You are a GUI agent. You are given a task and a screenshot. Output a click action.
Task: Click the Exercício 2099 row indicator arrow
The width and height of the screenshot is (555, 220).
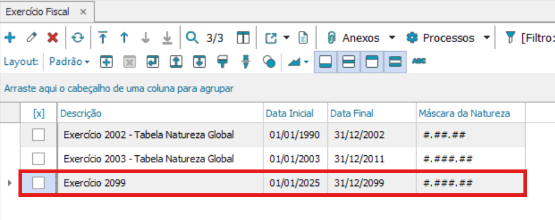(10, 183)
